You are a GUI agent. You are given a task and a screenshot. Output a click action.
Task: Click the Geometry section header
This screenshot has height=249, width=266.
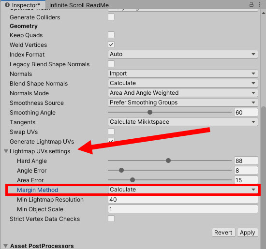pos(24,26)
